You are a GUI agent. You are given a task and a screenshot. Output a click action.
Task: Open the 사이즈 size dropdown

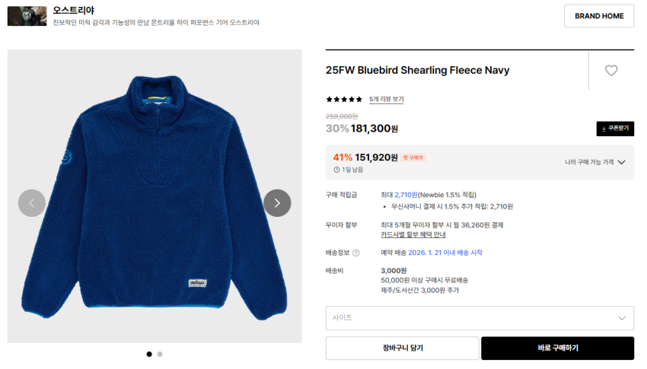[x=480, y=318]
